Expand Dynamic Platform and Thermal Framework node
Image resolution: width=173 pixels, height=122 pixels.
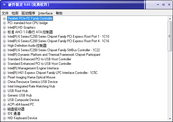point(4,55)
